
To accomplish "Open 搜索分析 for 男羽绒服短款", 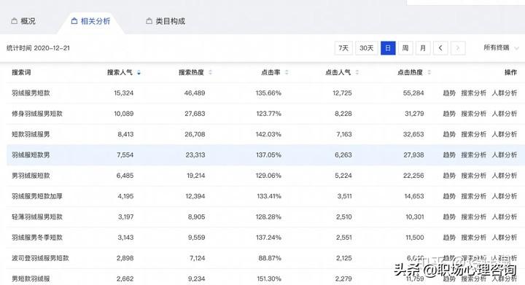I will click(x=473, y=176).
